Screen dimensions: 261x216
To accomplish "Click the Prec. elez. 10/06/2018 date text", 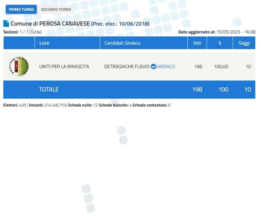I will [119, 24].
